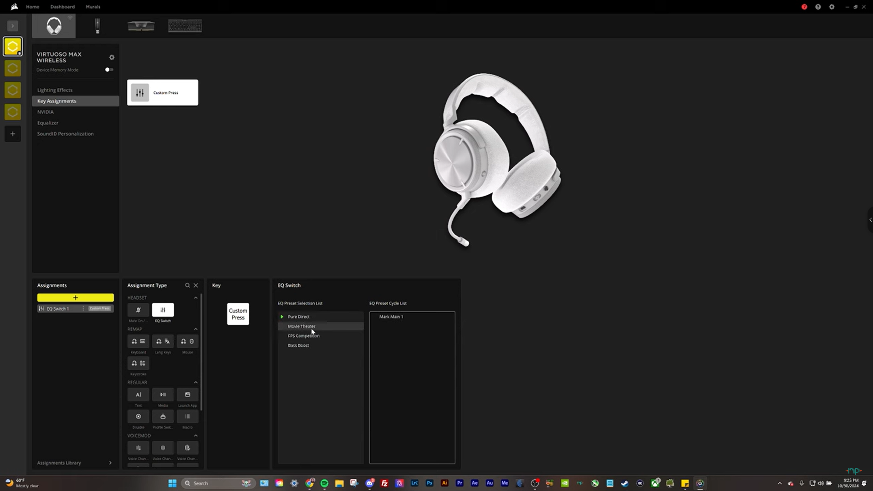Image resolution: width=873 pixels, height=491 pixels.
Task: Open iCUE global settings gear
Action: [x=832, y=7]
